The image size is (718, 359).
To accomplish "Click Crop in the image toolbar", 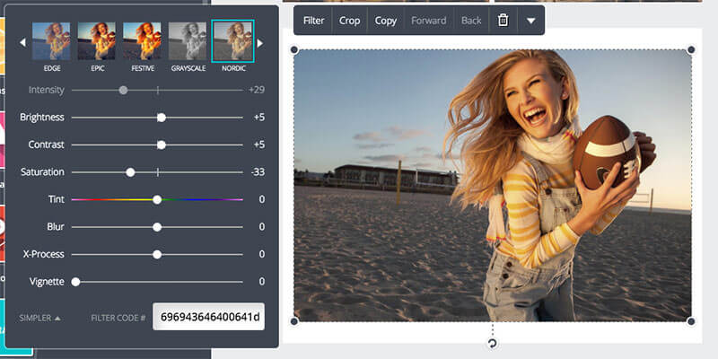I will tap(349, 21).
